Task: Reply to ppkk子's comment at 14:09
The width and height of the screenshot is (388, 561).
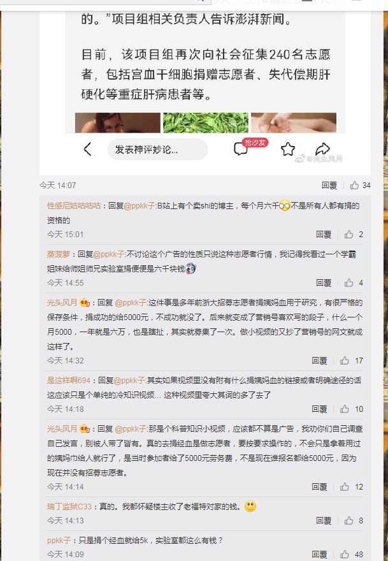Action: point(319,554)
